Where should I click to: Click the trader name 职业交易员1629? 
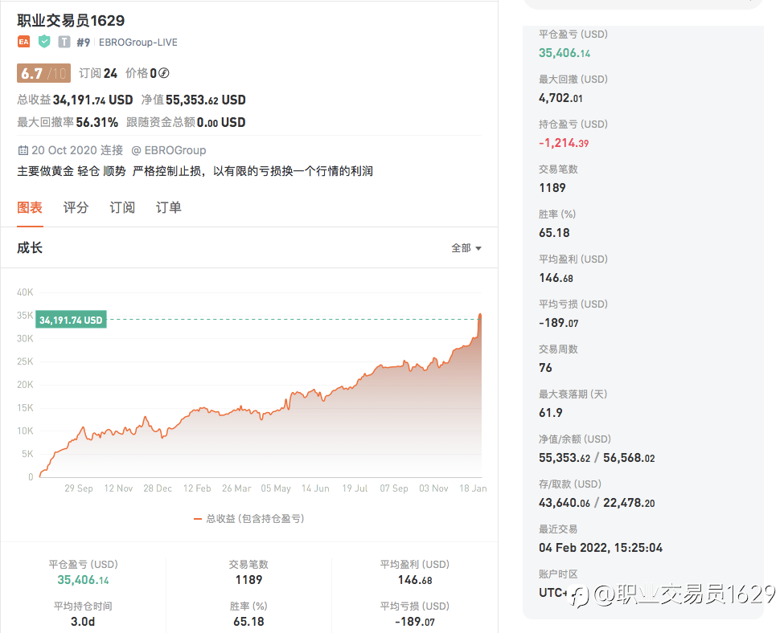71,20
